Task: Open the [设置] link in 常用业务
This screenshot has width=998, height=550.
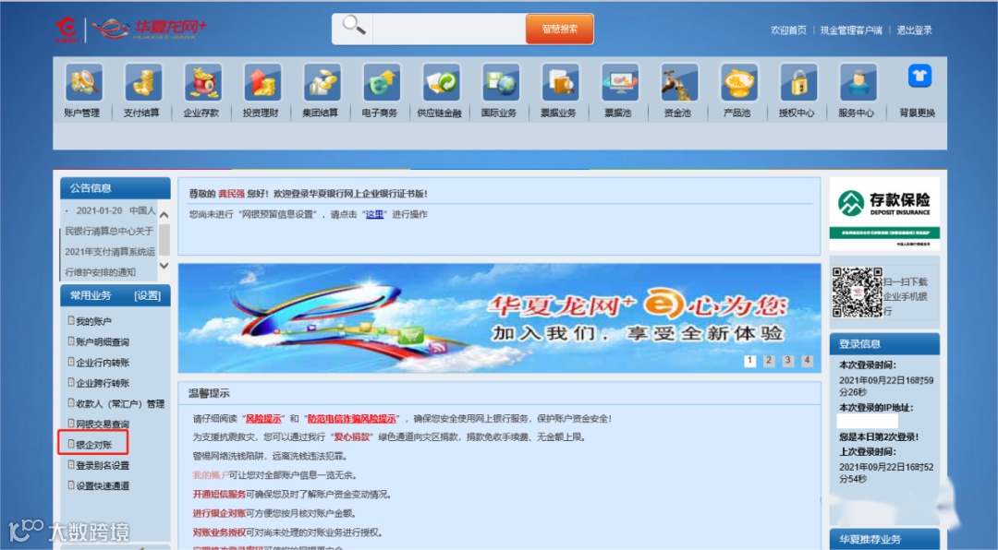Action: [x=147, y=295]
